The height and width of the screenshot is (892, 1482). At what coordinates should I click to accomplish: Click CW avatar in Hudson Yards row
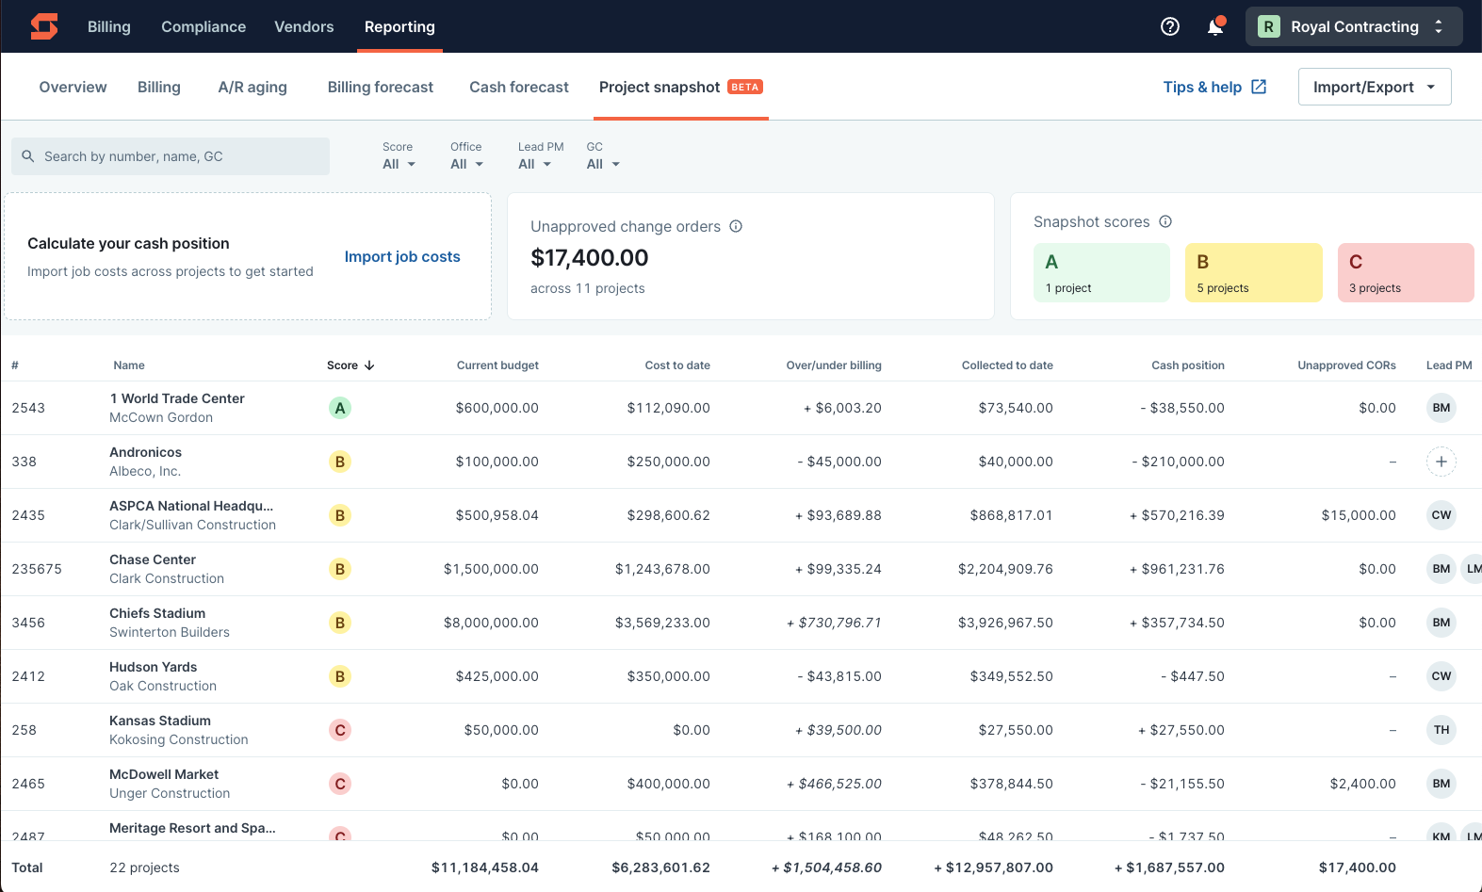1441,676
